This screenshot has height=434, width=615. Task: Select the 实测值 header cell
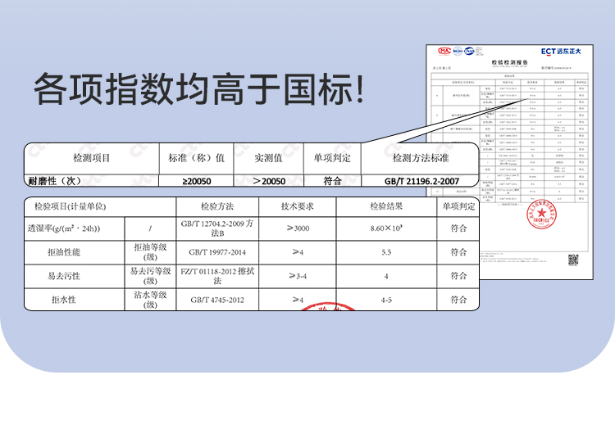click(x=268, y=158)
